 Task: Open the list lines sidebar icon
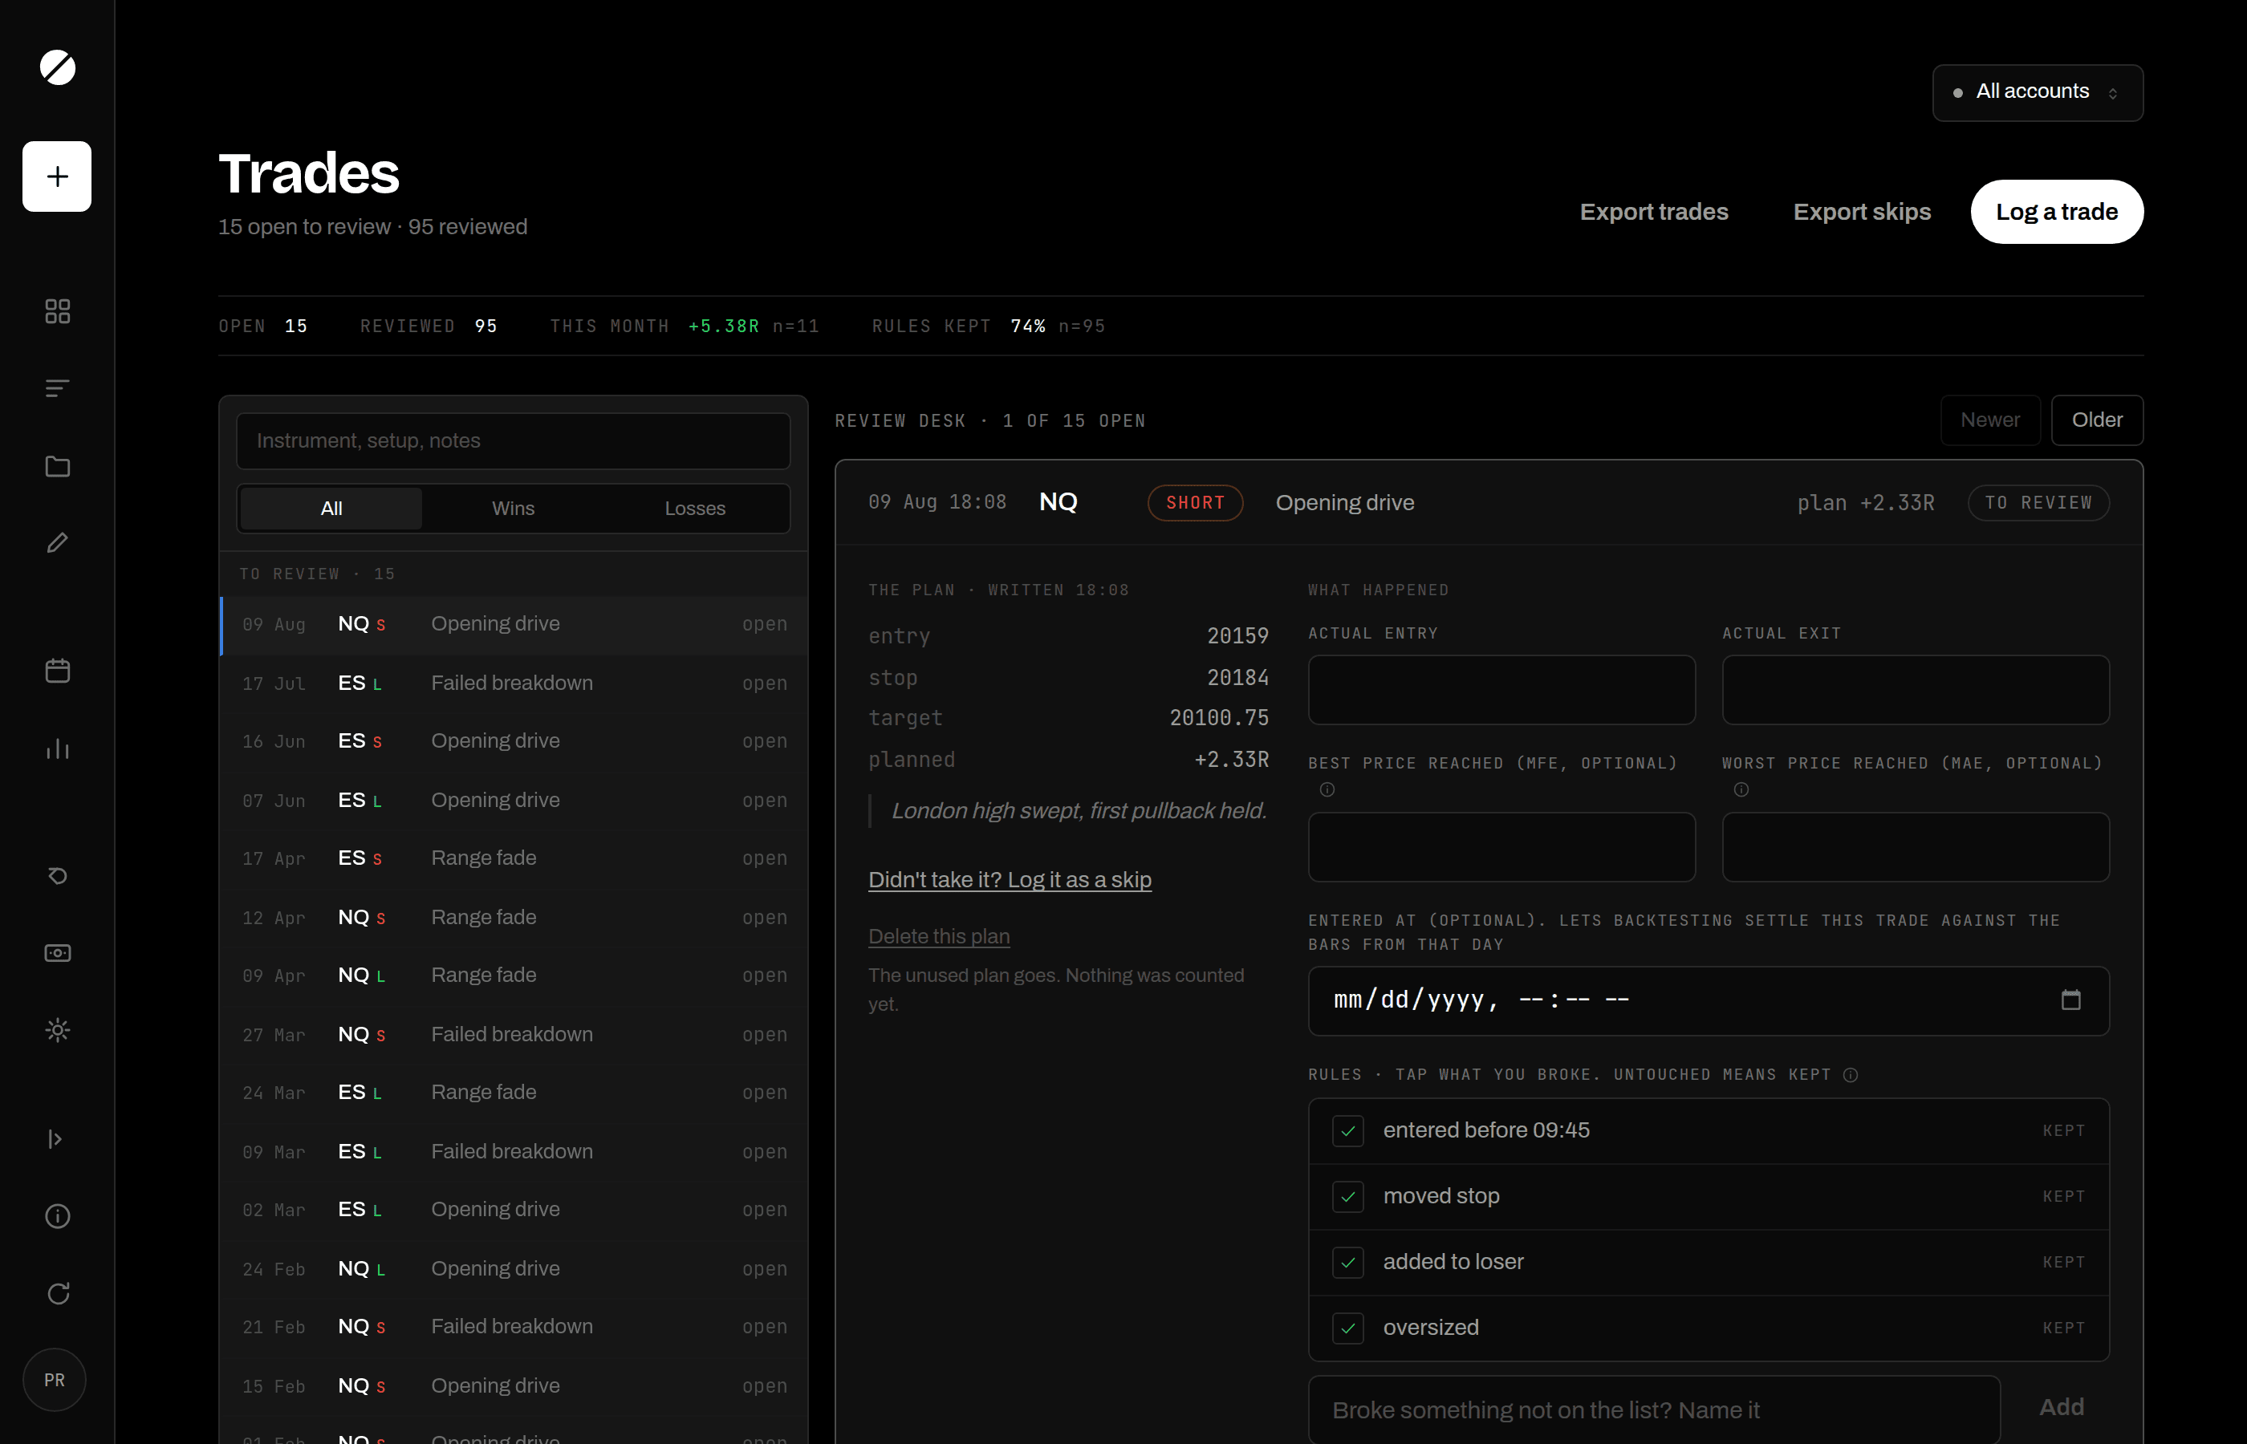tap(57, 388)
